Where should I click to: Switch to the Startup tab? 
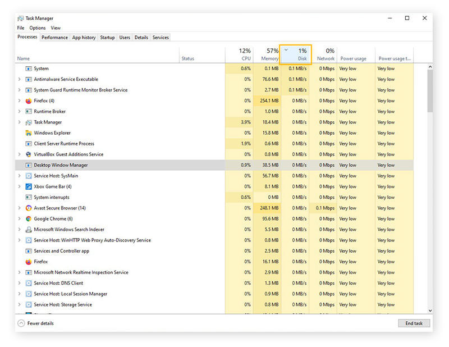[x=107, y=38]
